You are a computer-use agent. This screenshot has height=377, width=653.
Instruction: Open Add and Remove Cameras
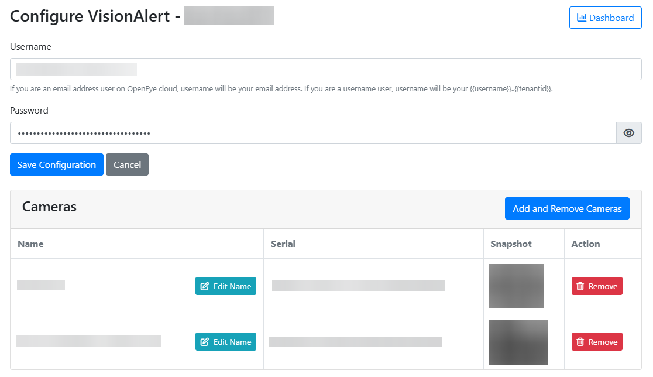click(567, 208)
